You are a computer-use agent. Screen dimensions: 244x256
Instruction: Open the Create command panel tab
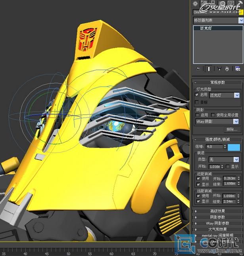click(x=195, y=4)
